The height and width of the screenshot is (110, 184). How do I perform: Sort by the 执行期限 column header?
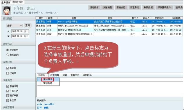(176, 18)
